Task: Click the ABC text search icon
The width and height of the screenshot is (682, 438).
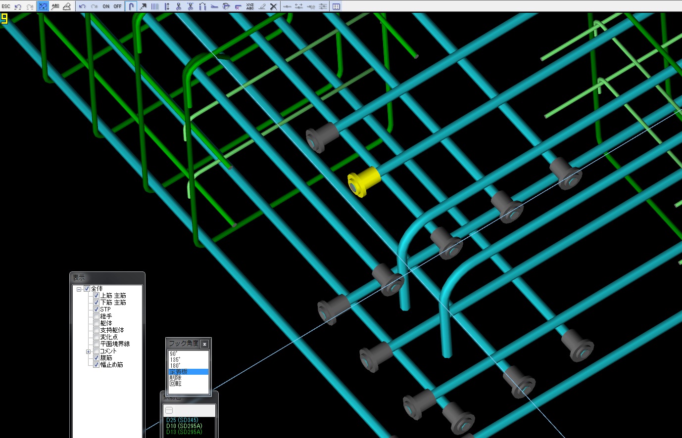Action: tap(55, 6)
